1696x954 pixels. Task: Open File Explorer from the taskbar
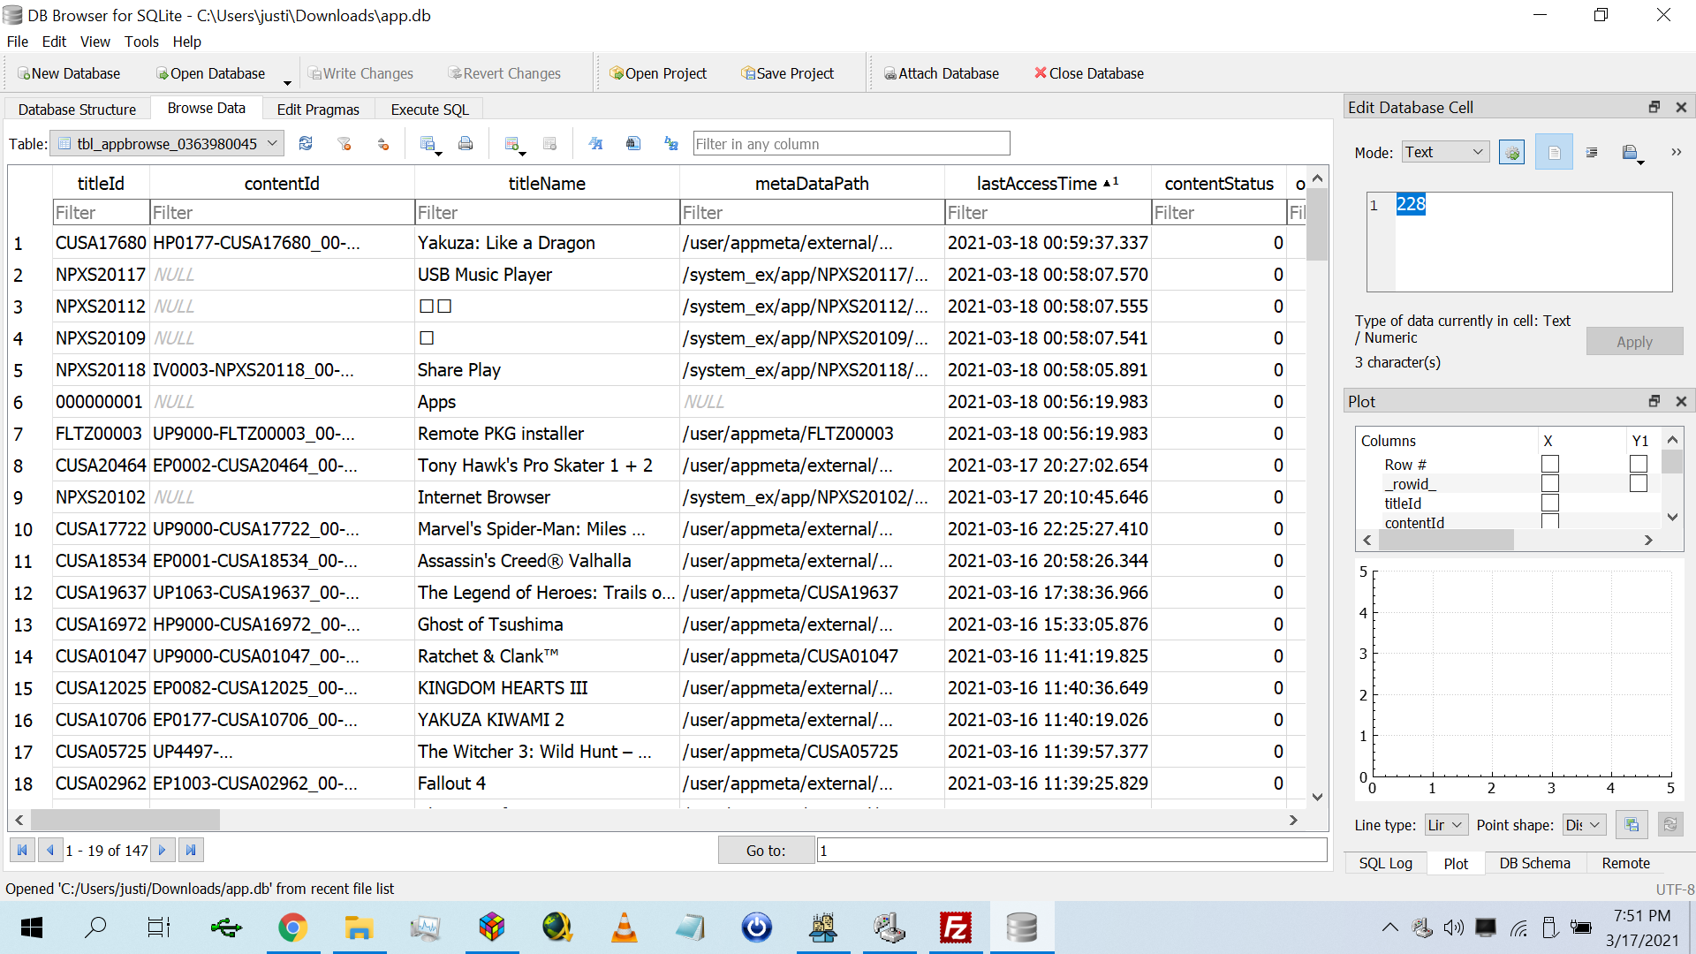(359, 927)
